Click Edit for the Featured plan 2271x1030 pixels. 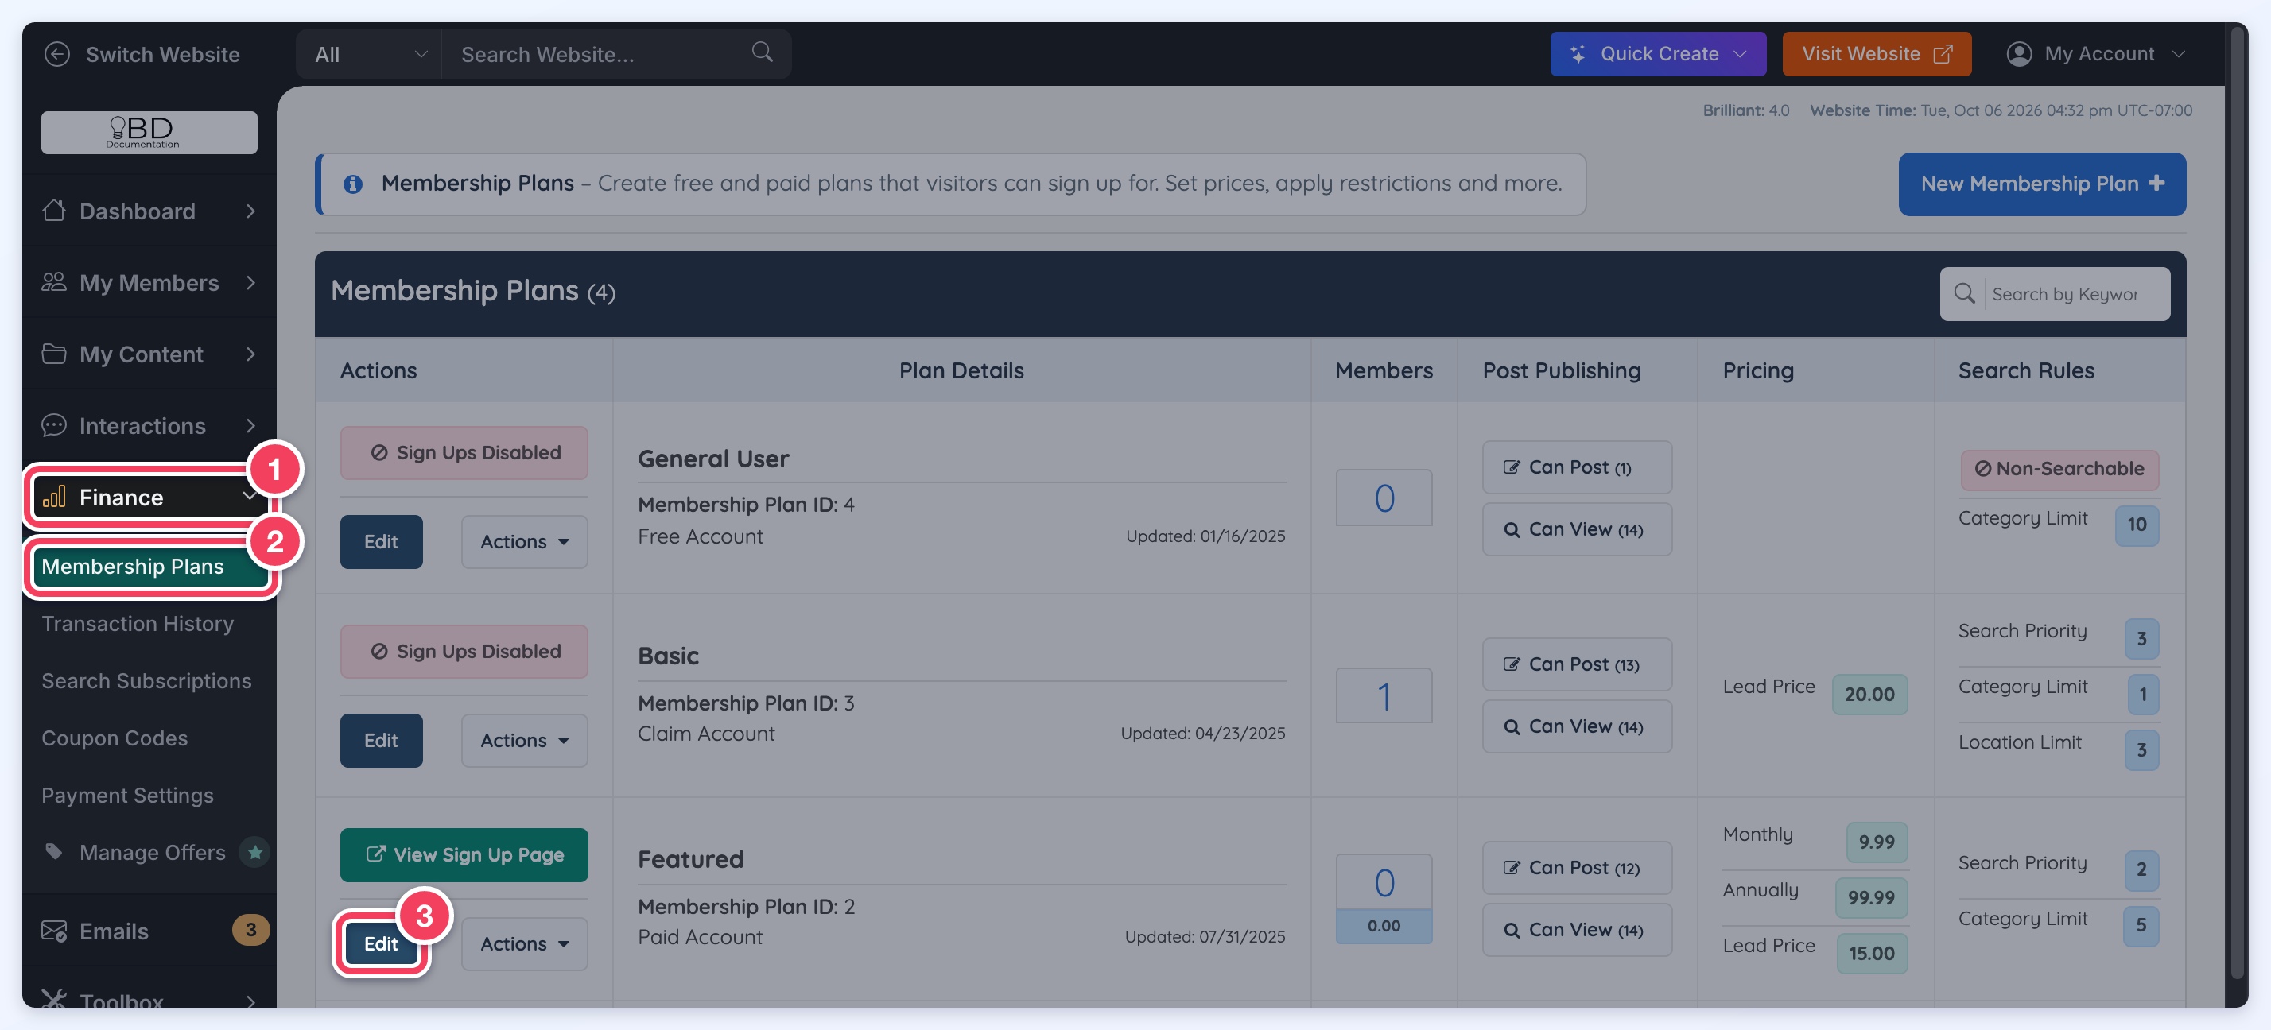point(381,943)
